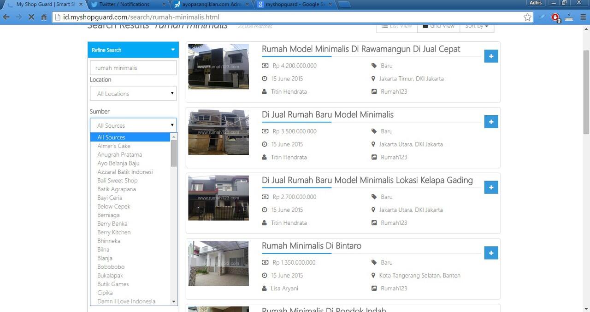Viewport: 590px width, 312px height.
Task: Open Rumah Minimalis Di Bintaro listing title
Action: 312,246
